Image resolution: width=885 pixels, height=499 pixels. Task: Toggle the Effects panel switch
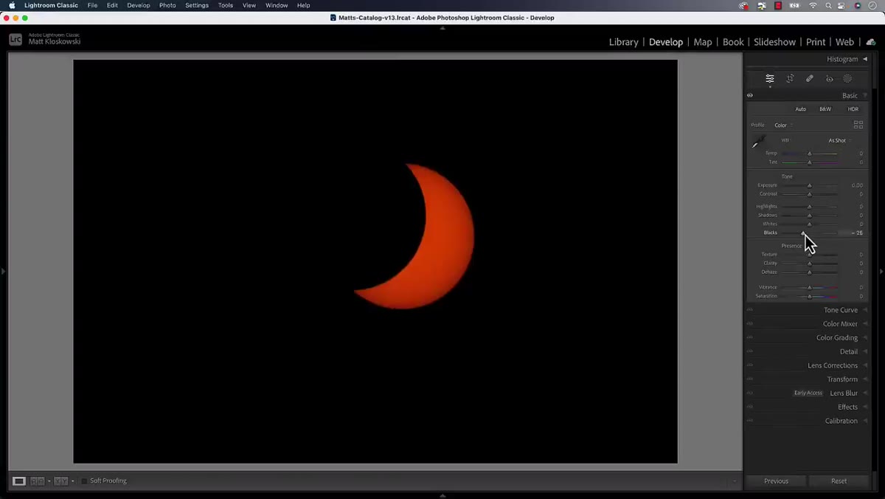point(750,407)
